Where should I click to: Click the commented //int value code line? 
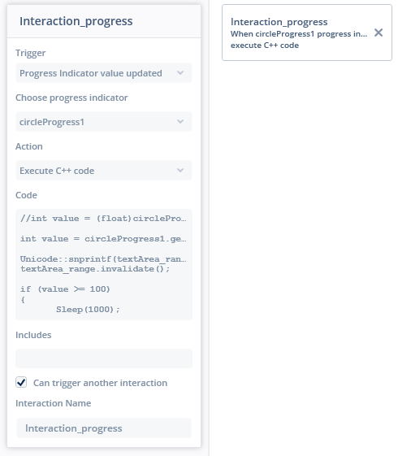pos(103,219)
